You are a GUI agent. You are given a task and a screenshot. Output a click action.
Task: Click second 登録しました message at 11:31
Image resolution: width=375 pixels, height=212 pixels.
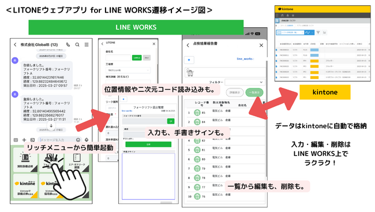pos(46,109)
